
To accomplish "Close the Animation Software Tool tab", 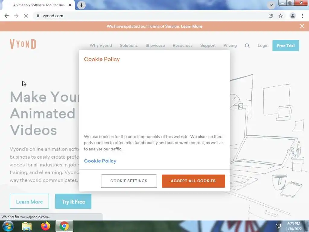I will point(70,5).
